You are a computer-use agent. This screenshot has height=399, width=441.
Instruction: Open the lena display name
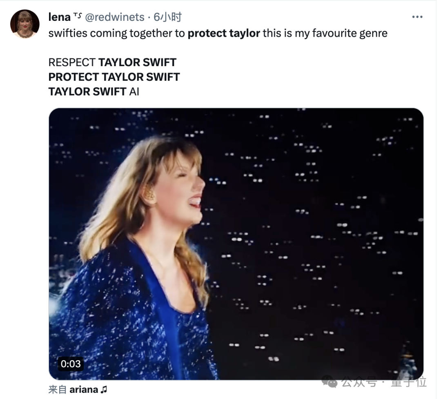point(60,17)
